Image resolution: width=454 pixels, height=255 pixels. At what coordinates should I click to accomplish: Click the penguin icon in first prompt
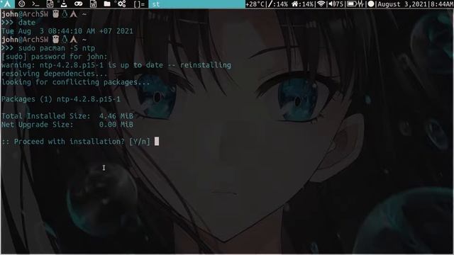(x=65, y=14)
